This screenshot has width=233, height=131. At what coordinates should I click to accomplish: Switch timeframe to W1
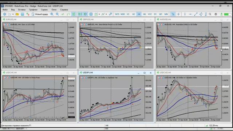pyautogui.click(x=161, y=14)
